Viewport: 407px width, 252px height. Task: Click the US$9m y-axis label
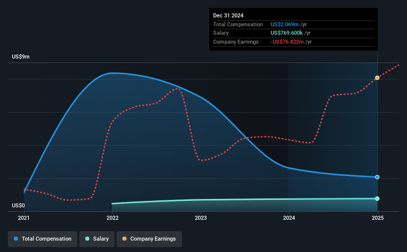point(21,57)
